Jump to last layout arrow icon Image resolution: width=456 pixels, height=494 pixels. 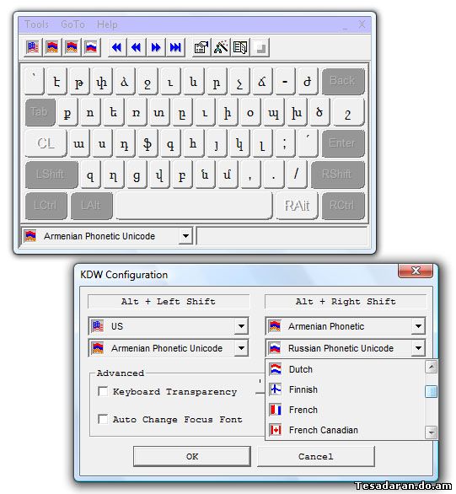175,47
